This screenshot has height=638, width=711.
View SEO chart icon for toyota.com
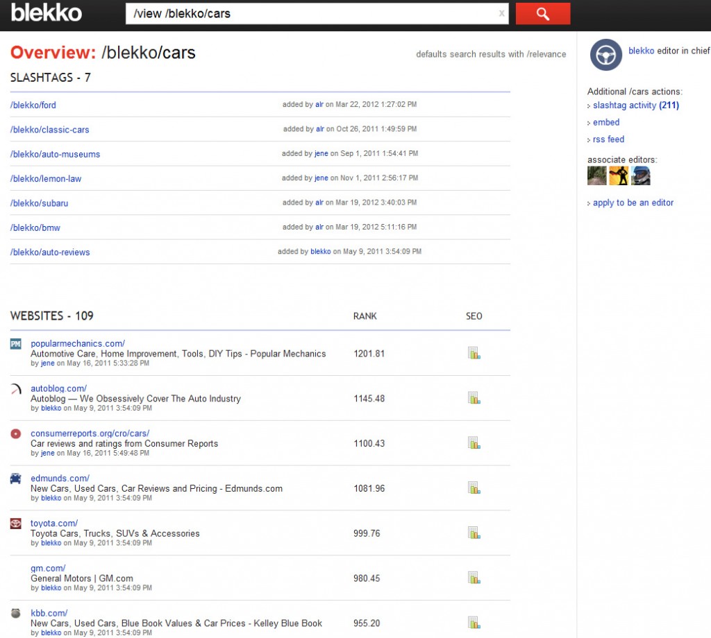[x=474, y=533]
